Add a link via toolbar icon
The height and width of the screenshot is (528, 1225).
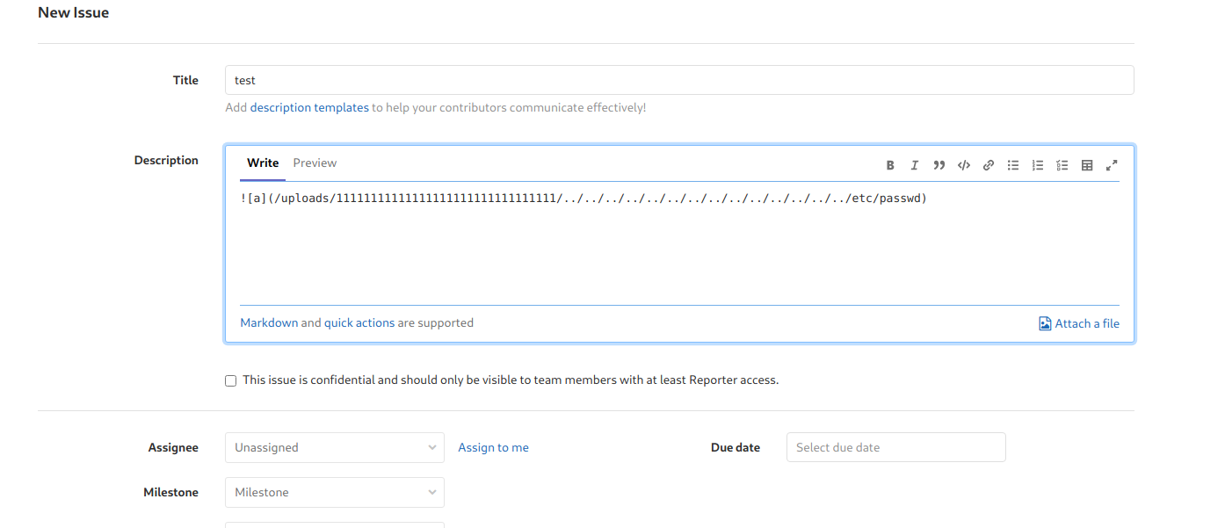pyautogui.click(x=989, y=165)
